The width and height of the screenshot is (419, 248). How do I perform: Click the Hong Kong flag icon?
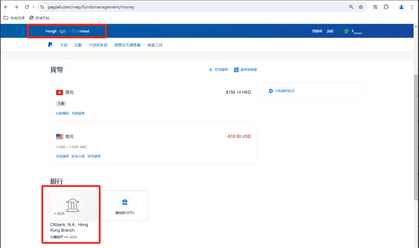(59, 93)
